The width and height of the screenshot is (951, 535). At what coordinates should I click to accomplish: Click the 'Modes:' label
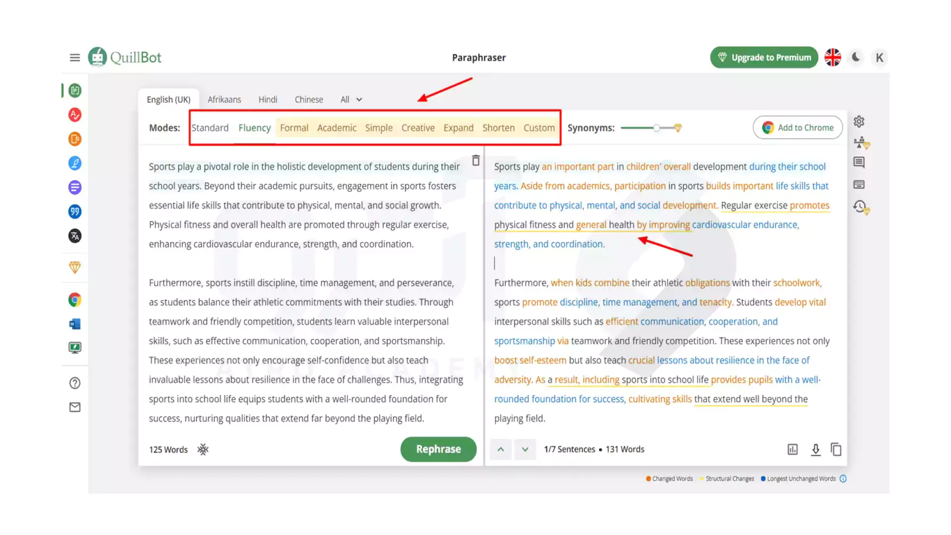pos(164,128)
